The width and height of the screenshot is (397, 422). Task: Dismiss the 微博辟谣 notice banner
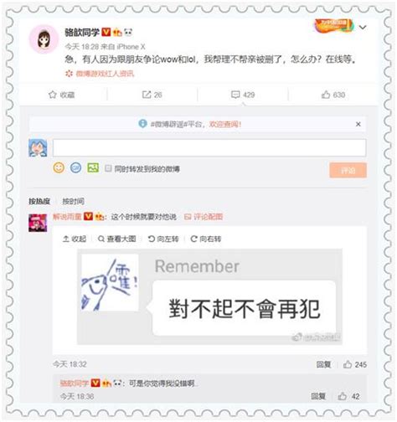358,124
